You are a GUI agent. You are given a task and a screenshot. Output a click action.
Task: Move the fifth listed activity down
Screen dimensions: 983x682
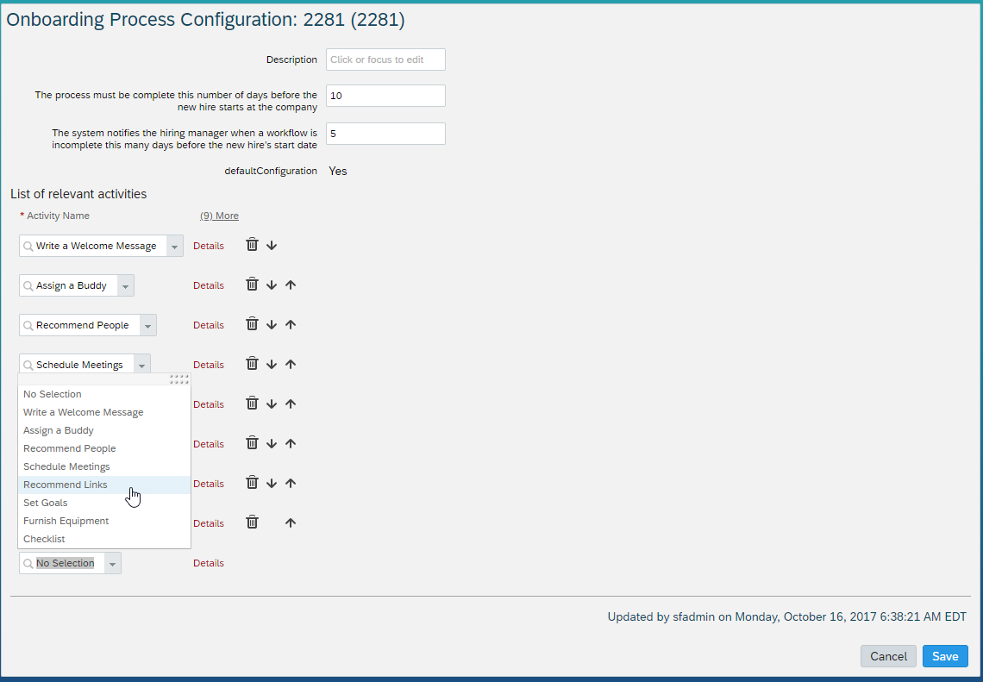tap(272, 404)
